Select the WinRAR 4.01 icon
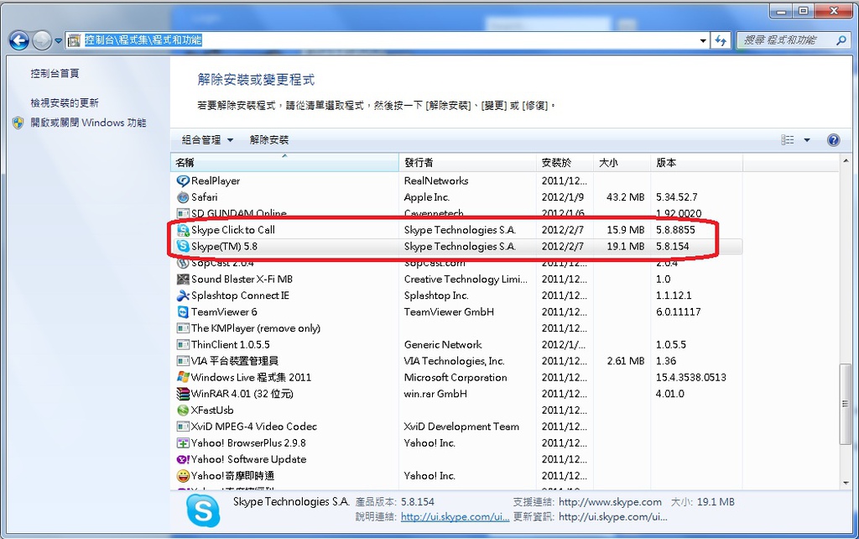859x539 pixels. 182,394
